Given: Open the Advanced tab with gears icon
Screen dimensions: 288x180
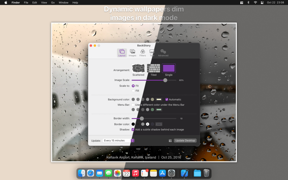Looking at the screenshot, I should [x=163, y=53].
